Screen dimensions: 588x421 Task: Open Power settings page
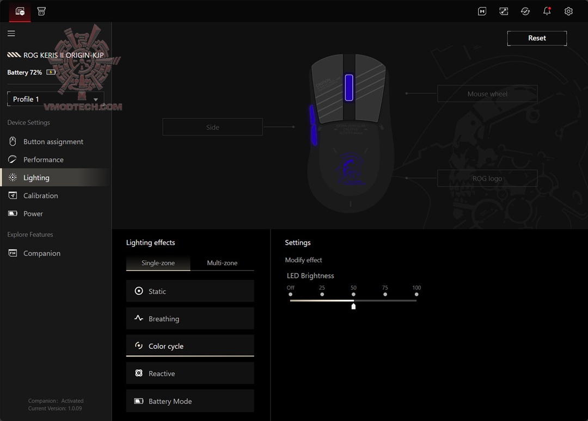coord(33,214)
